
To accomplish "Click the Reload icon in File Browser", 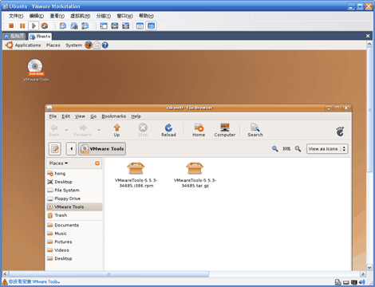I will click(168, 130).
